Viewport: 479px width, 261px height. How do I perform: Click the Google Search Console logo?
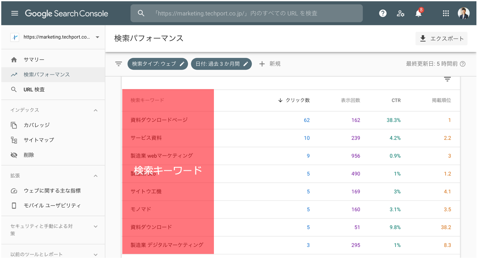(x=66, y=13)
